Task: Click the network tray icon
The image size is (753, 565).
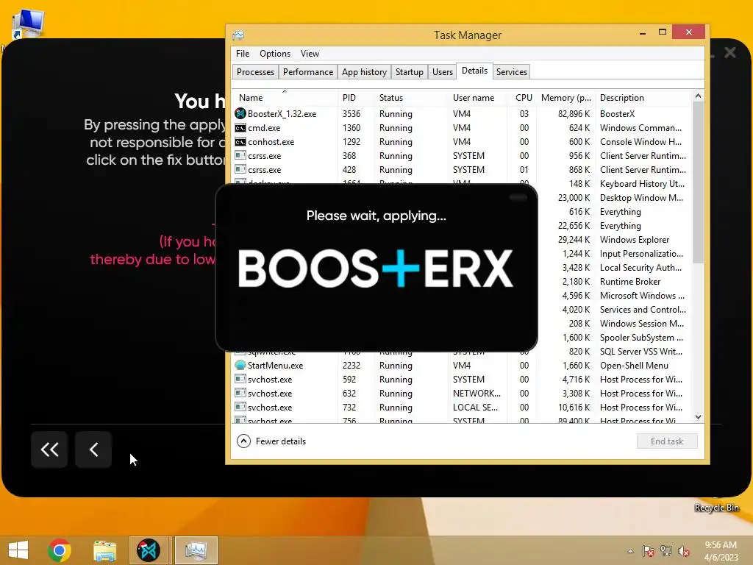Action: tap(665, 551)
